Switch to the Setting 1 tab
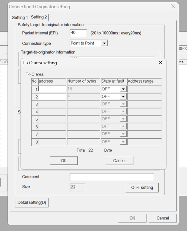 [20, 18]
